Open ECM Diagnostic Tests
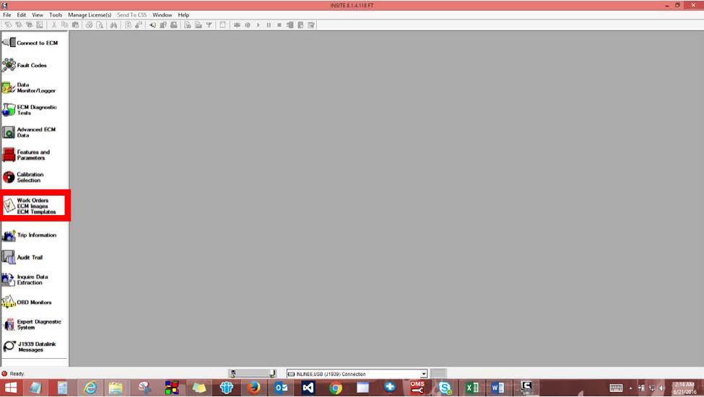 (x=30, y=110)
